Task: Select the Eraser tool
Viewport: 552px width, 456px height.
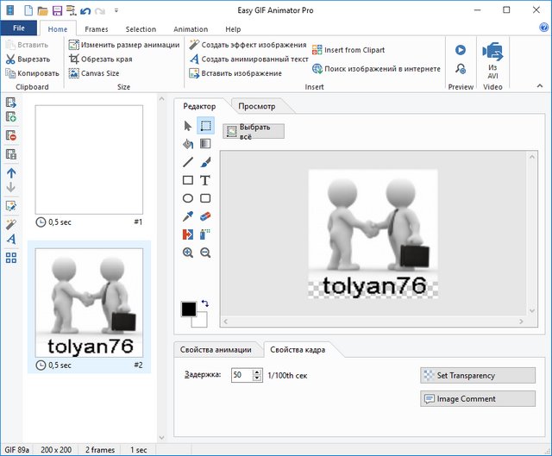Action: point(205,216)
